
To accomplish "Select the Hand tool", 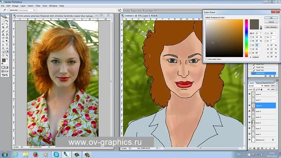I will click(3, 55).
